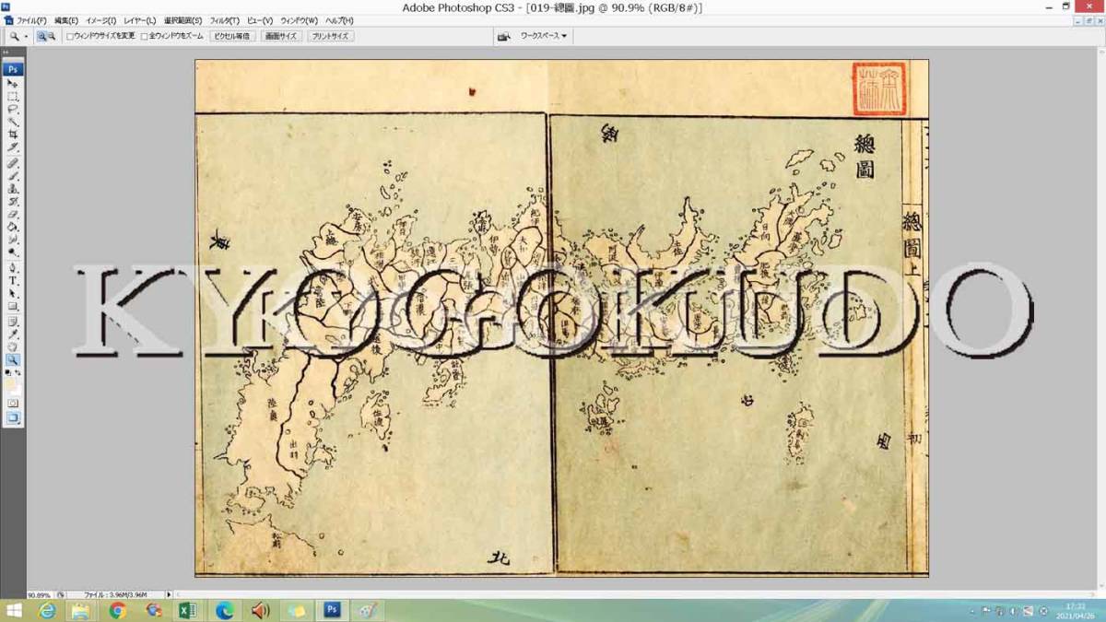
Task: Select the Notes tool
Action: tap(13, 322)
